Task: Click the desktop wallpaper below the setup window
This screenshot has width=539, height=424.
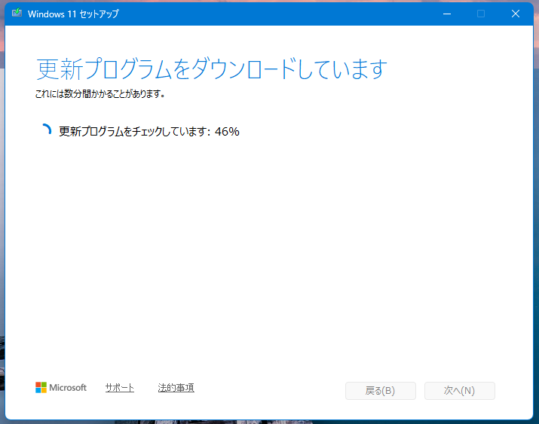Action: coord(226,421)
